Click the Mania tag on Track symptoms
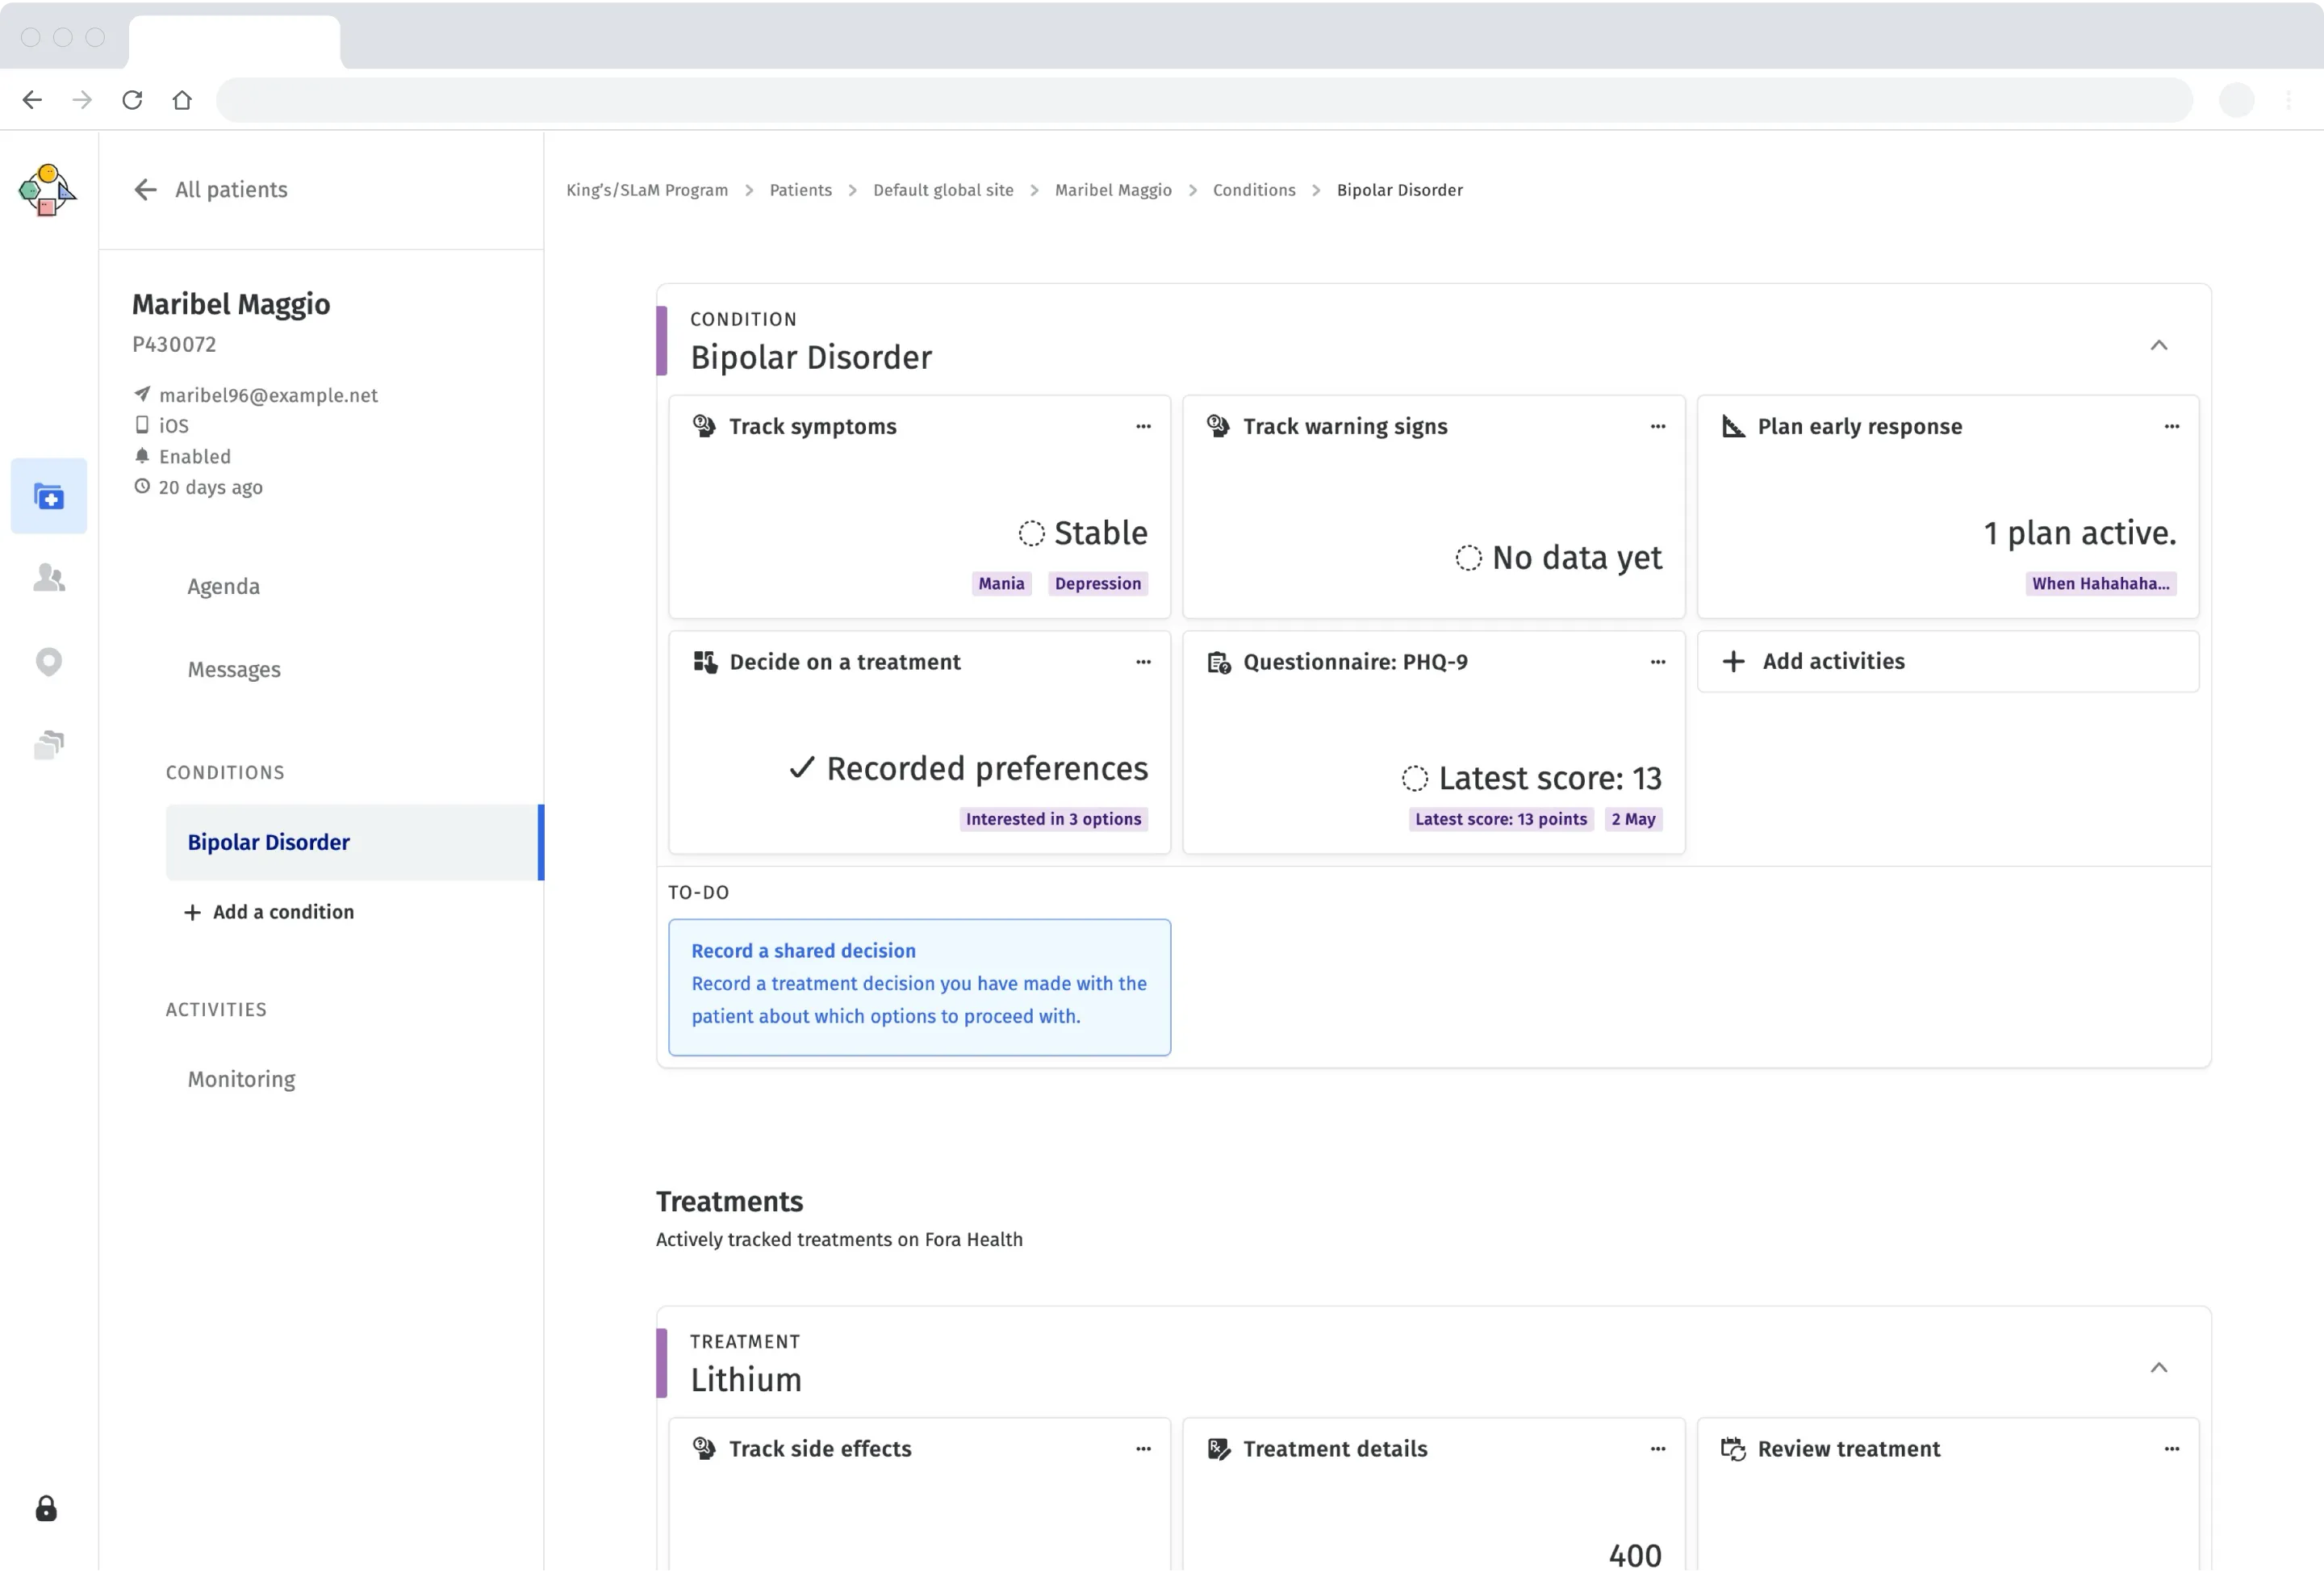This screenshot has height=1572, width=2324. point(1001,583)
